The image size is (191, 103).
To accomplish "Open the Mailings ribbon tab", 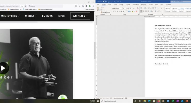I will 144,5.
